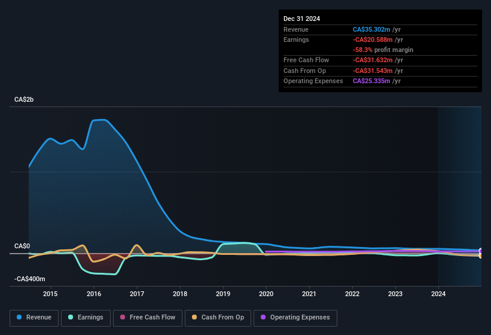Click the Operating Expenses row label in tooltip
The height and width of the screenshot is (335, 491).
[313, 81]
